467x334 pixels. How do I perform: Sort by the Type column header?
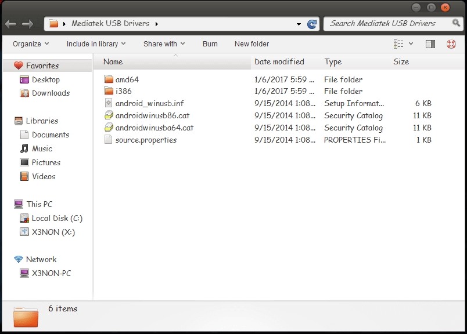coord(333,61)
